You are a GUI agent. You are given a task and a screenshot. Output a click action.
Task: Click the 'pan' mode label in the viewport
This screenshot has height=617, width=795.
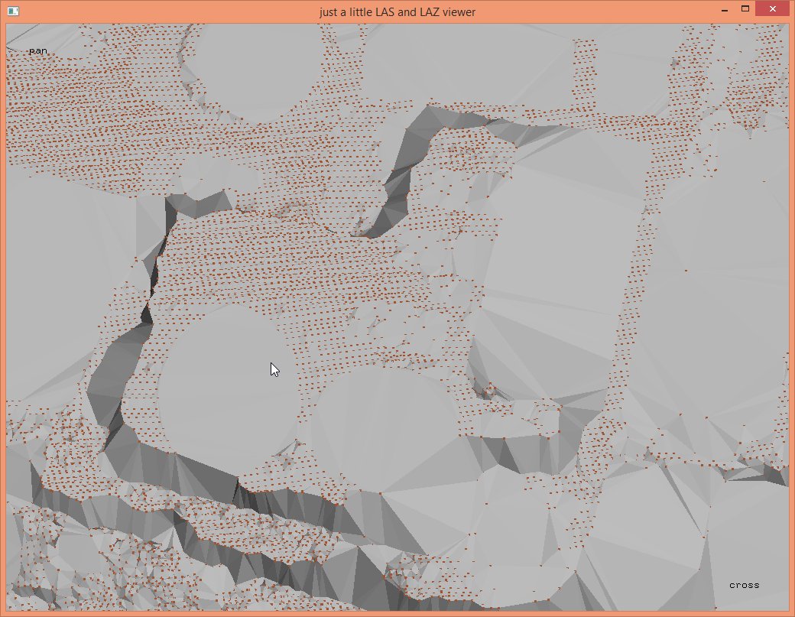38,51
